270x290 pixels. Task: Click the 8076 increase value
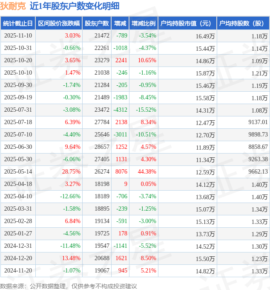pos(121,172)
